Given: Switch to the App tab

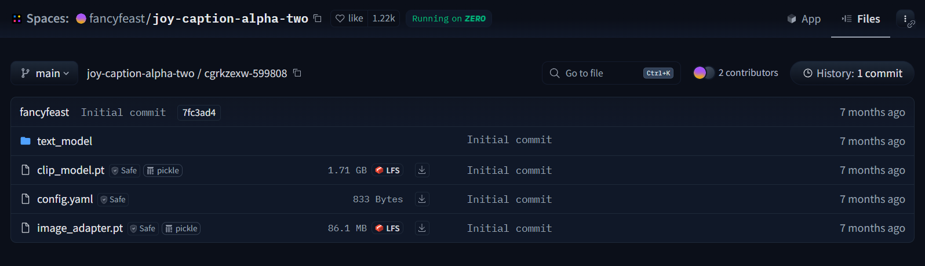Looking at the screenshot, I should tap(804, 19).
